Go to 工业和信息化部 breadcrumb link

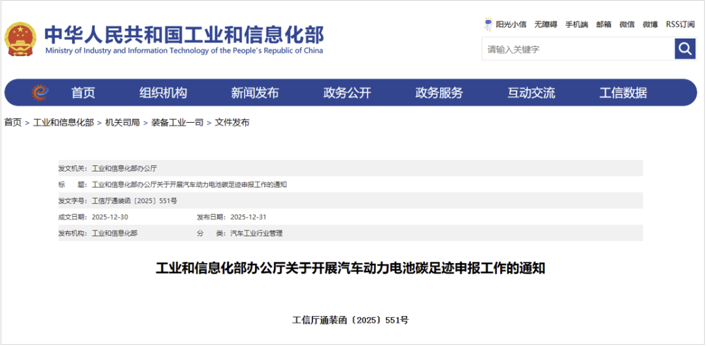pos(63,122)
